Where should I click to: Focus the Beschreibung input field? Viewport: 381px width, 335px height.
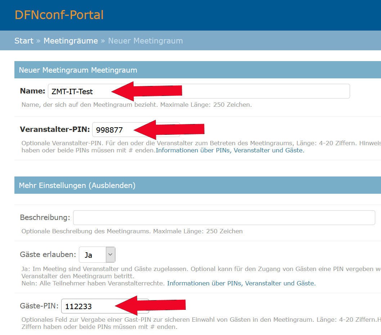224,217
